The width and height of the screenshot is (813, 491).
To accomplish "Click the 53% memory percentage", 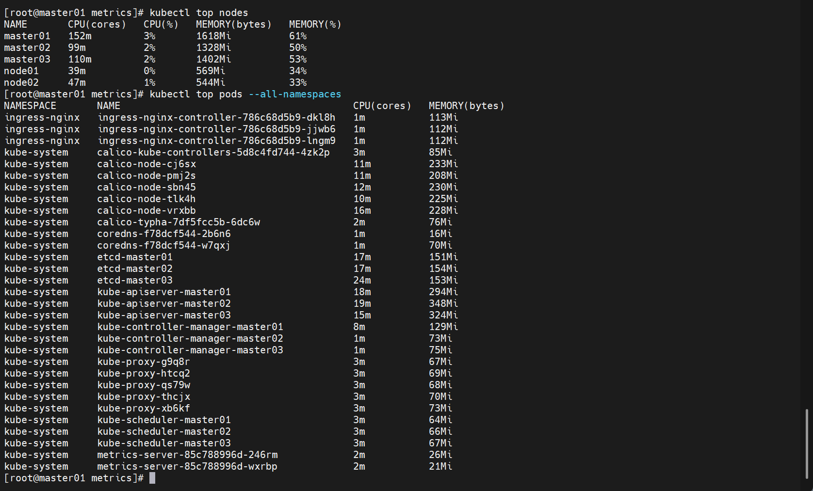I will click(298, 59).
